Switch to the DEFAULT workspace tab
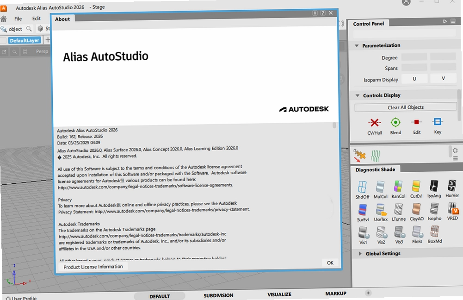 pyautogui.click(x=160, y=296)
